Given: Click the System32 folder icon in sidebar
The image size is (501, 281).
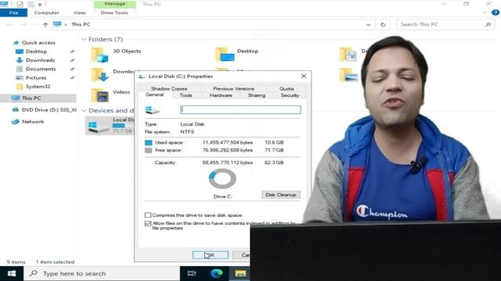Looking at the screenshot, I should point(20,87).
